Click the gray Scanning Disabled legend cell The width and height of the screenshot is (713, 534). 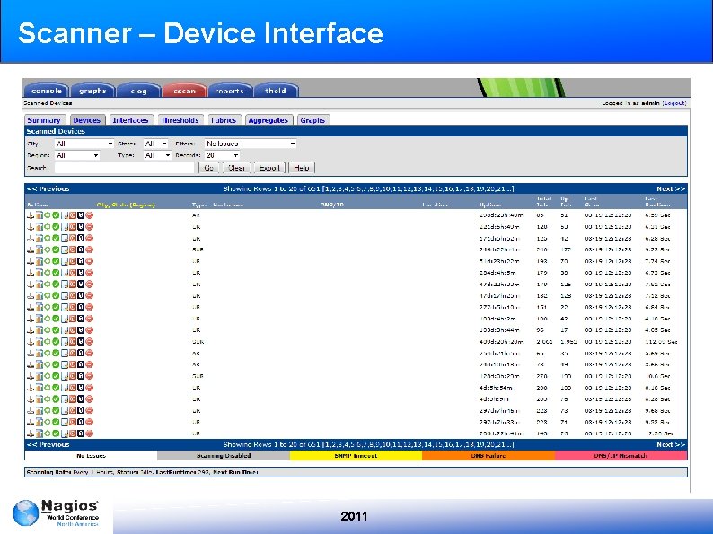(x=224, y=455)
